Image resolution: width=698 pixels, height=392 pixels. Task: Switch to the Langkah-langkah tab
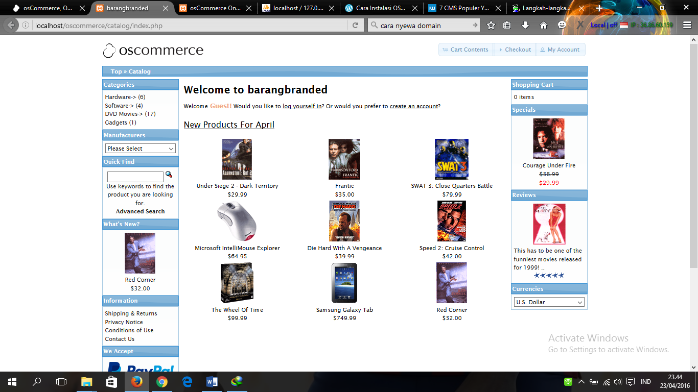coord(547,8)
